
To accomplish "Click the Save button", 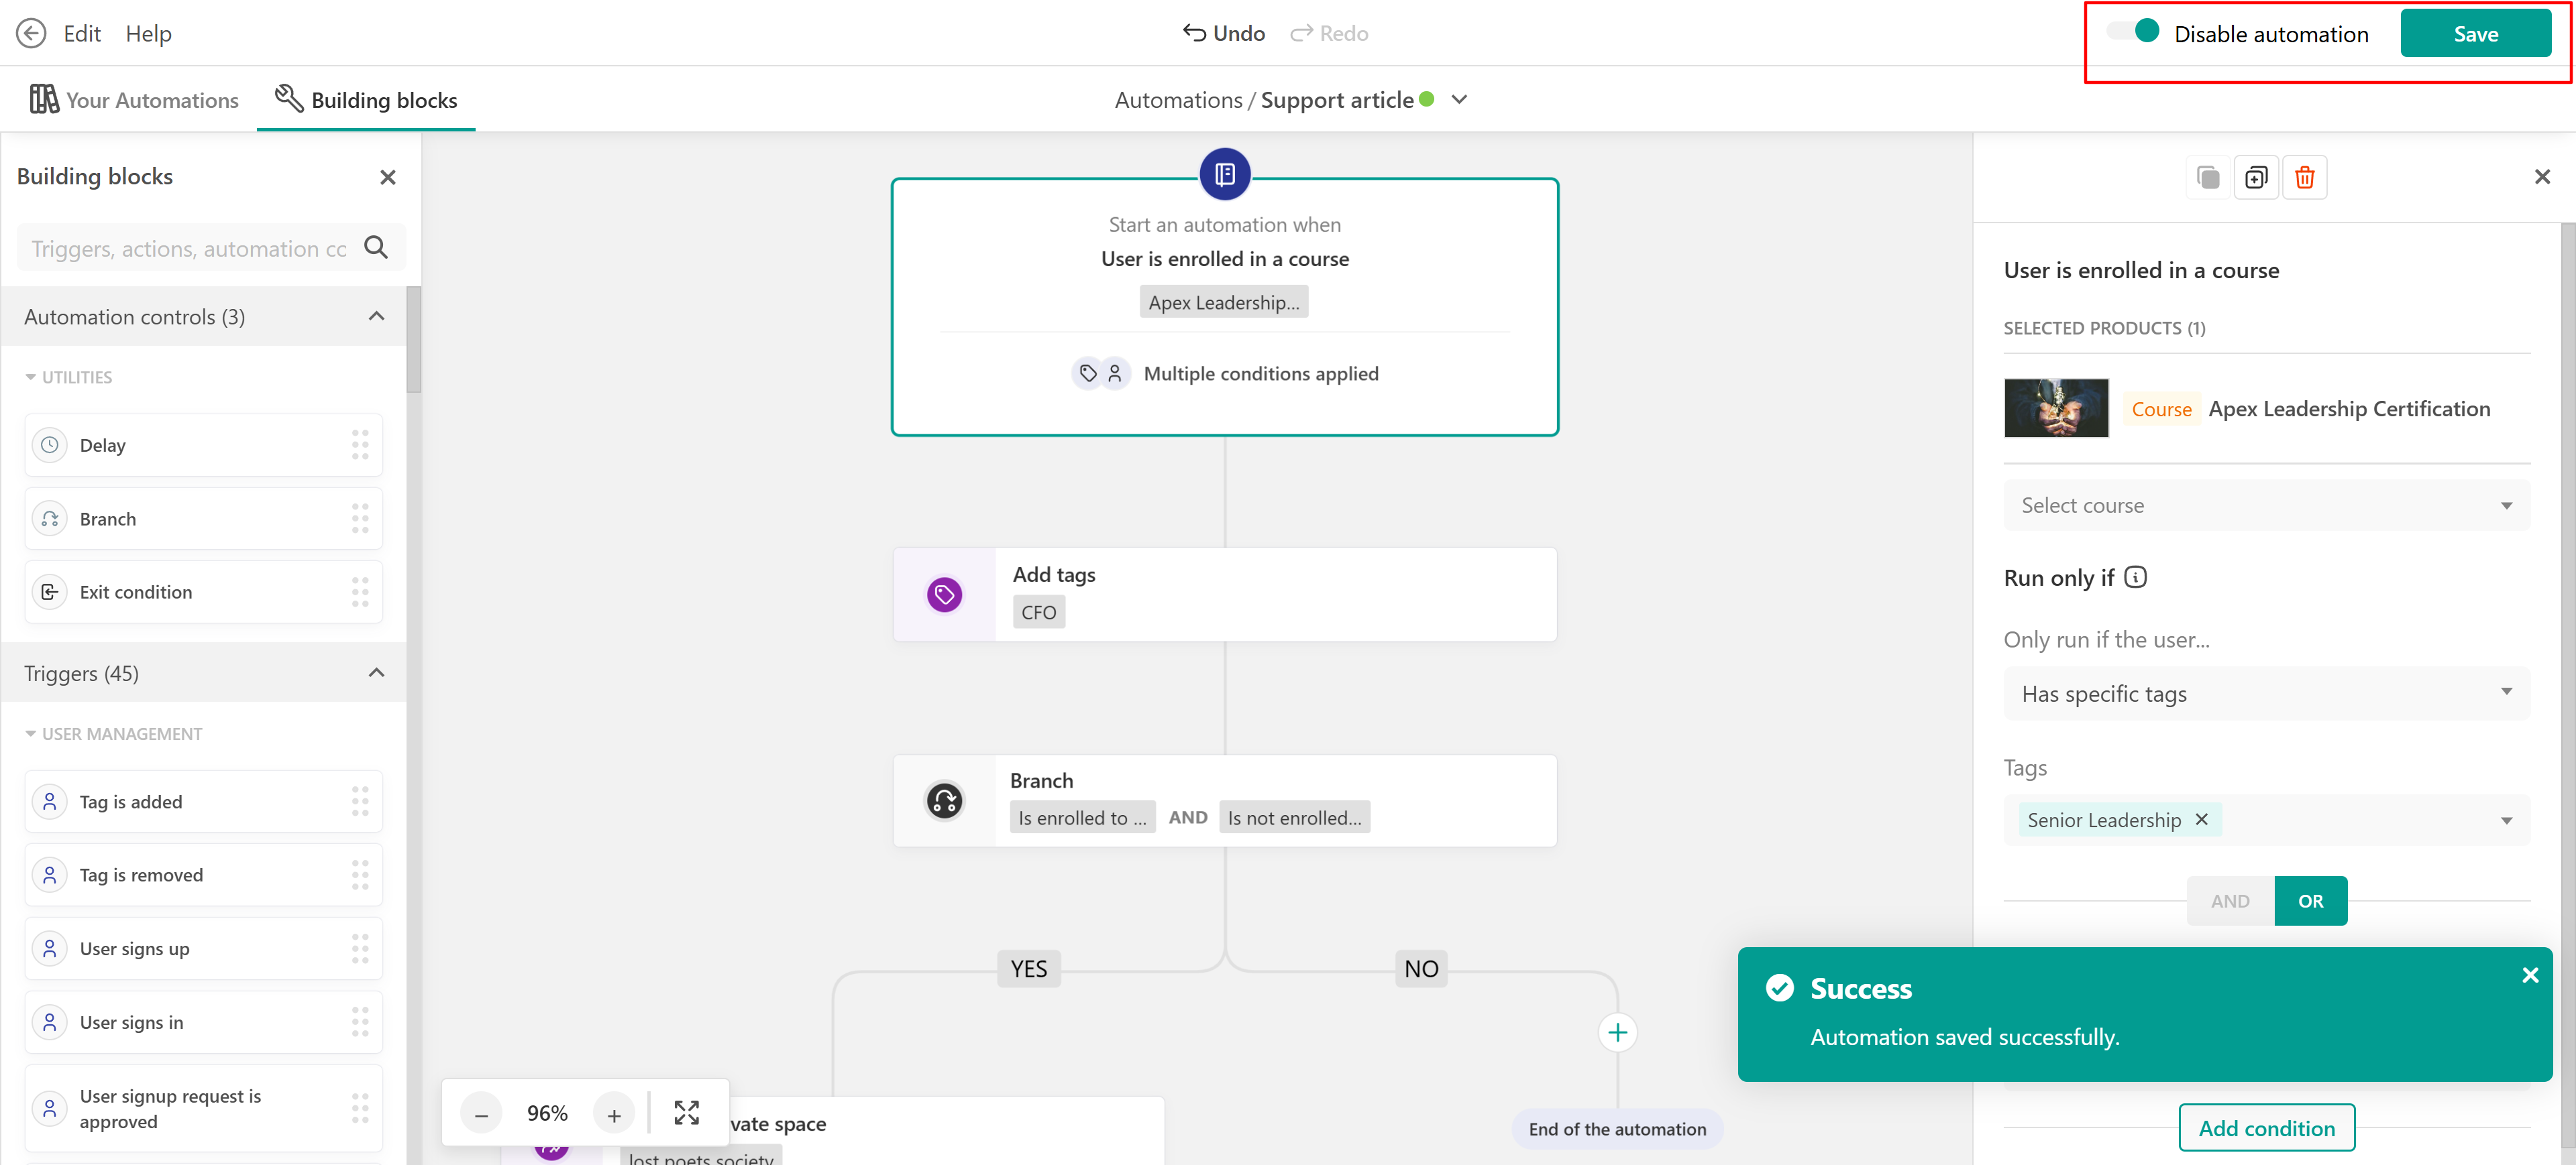I will [x=2475, y=34].
